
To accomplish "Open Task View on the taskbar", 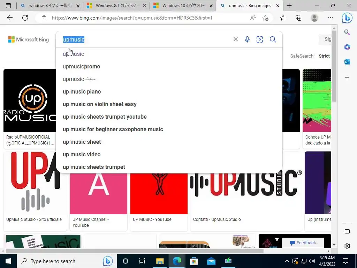I will coord(142,261).
